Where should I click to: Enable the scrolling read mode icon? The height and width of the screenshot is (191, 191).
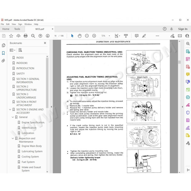click(126, 36)
